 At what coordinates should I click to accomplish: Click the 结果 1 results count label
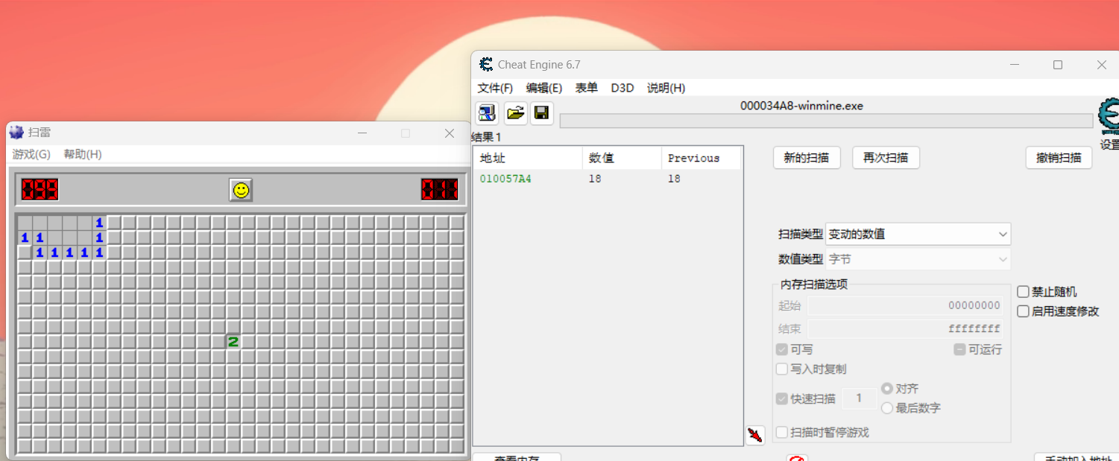coord(487,138)
